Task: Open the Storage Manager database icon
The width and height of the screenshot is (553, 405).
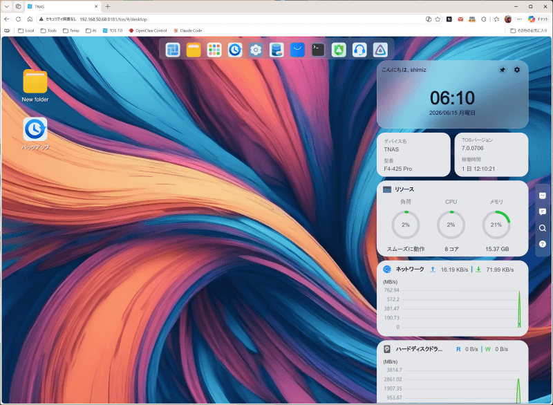Action: (276, 50)
